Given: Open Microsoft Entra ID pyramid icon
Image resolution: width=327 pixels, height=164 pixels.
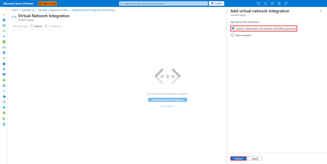Looking at the screenshot, I should [x=4, y=96].
